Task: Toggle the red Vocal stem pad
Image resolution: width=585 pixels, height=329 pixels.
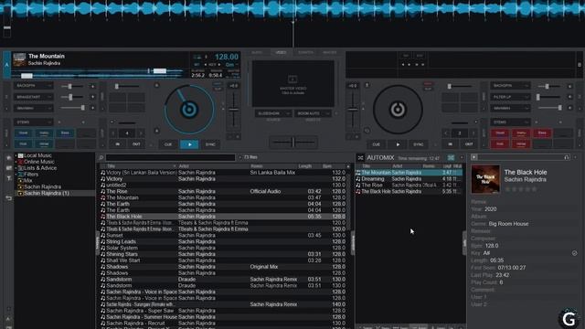Action: (x=500, y=133)
